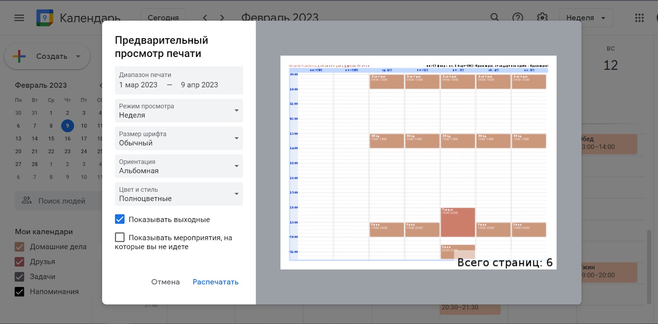This screenshot has height=324, width=658.
Task: Open the Неделя view selector in the header
Action: pos(586,18)
